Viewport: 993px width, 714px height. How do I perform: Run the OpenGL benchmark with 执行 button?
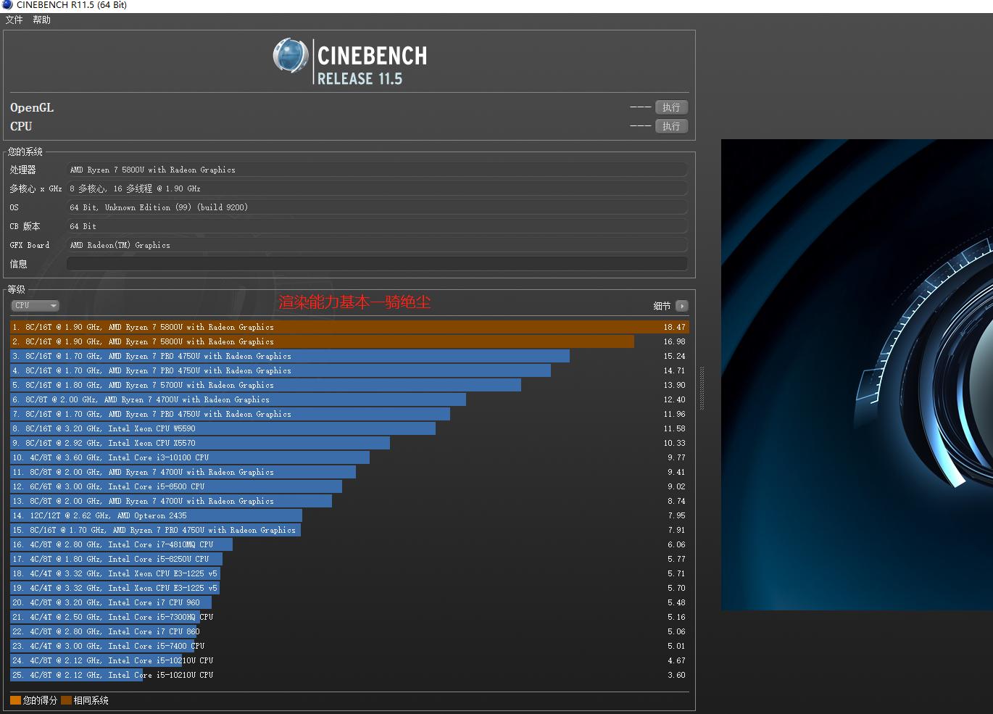[x=671, y=107]
